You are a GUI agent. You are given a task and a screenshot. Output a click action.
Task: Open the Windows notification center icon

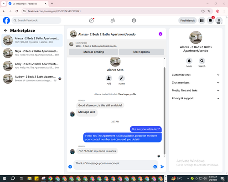point(223,178)
